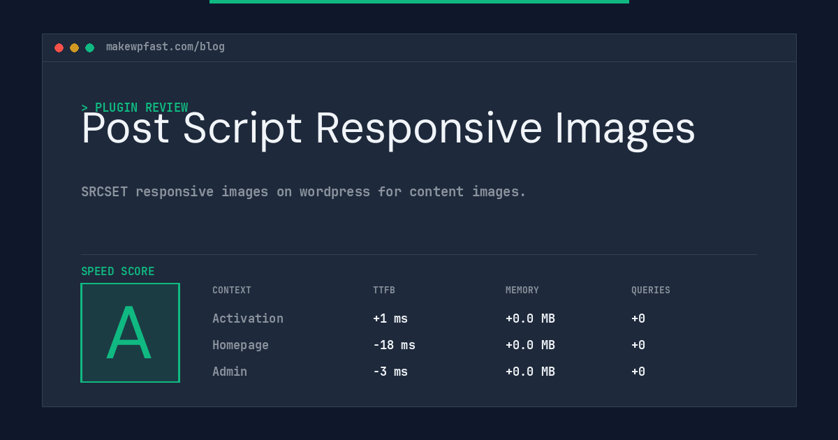This screenshot has width=838, height=440.
Task: Select the Homepage row label
Action: point(240,345)
